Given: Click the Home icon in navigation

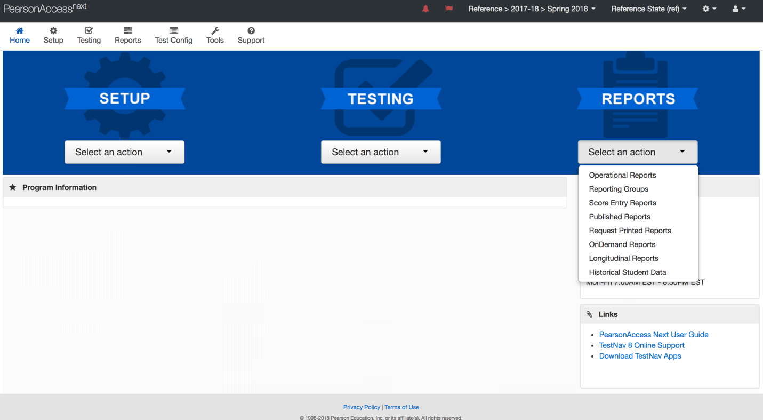Looking at the screenshot, I should [x=20, y=31].
